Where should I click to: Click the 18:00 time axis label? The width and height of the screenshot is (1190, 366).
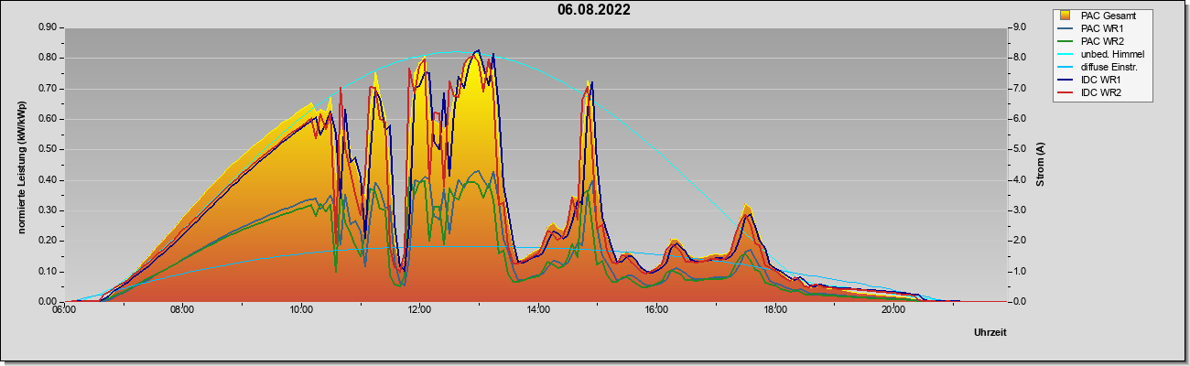[775, 311]
